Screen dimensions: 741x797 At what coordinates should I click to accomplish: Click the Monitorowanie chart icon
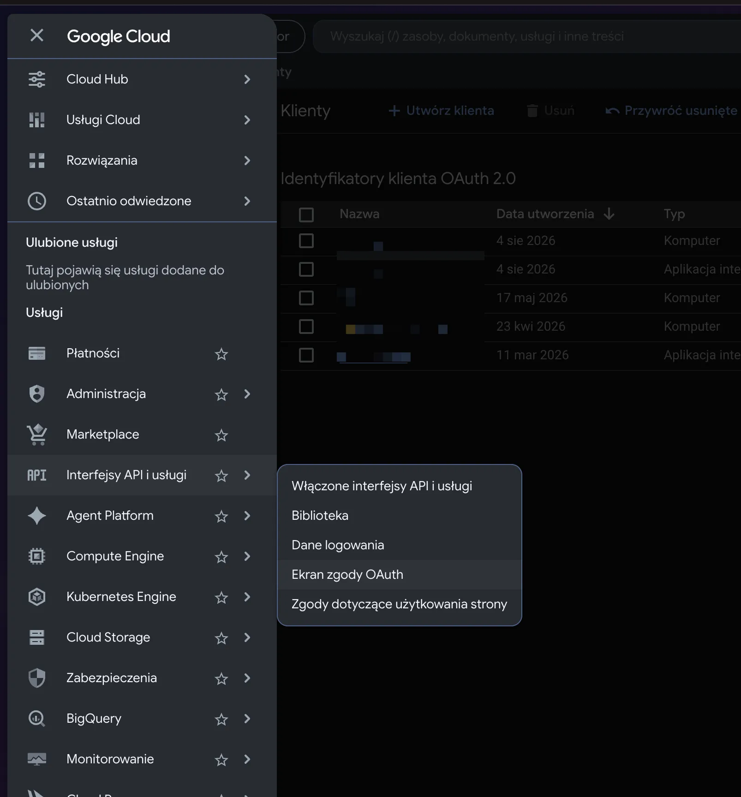tap(37, 759)
